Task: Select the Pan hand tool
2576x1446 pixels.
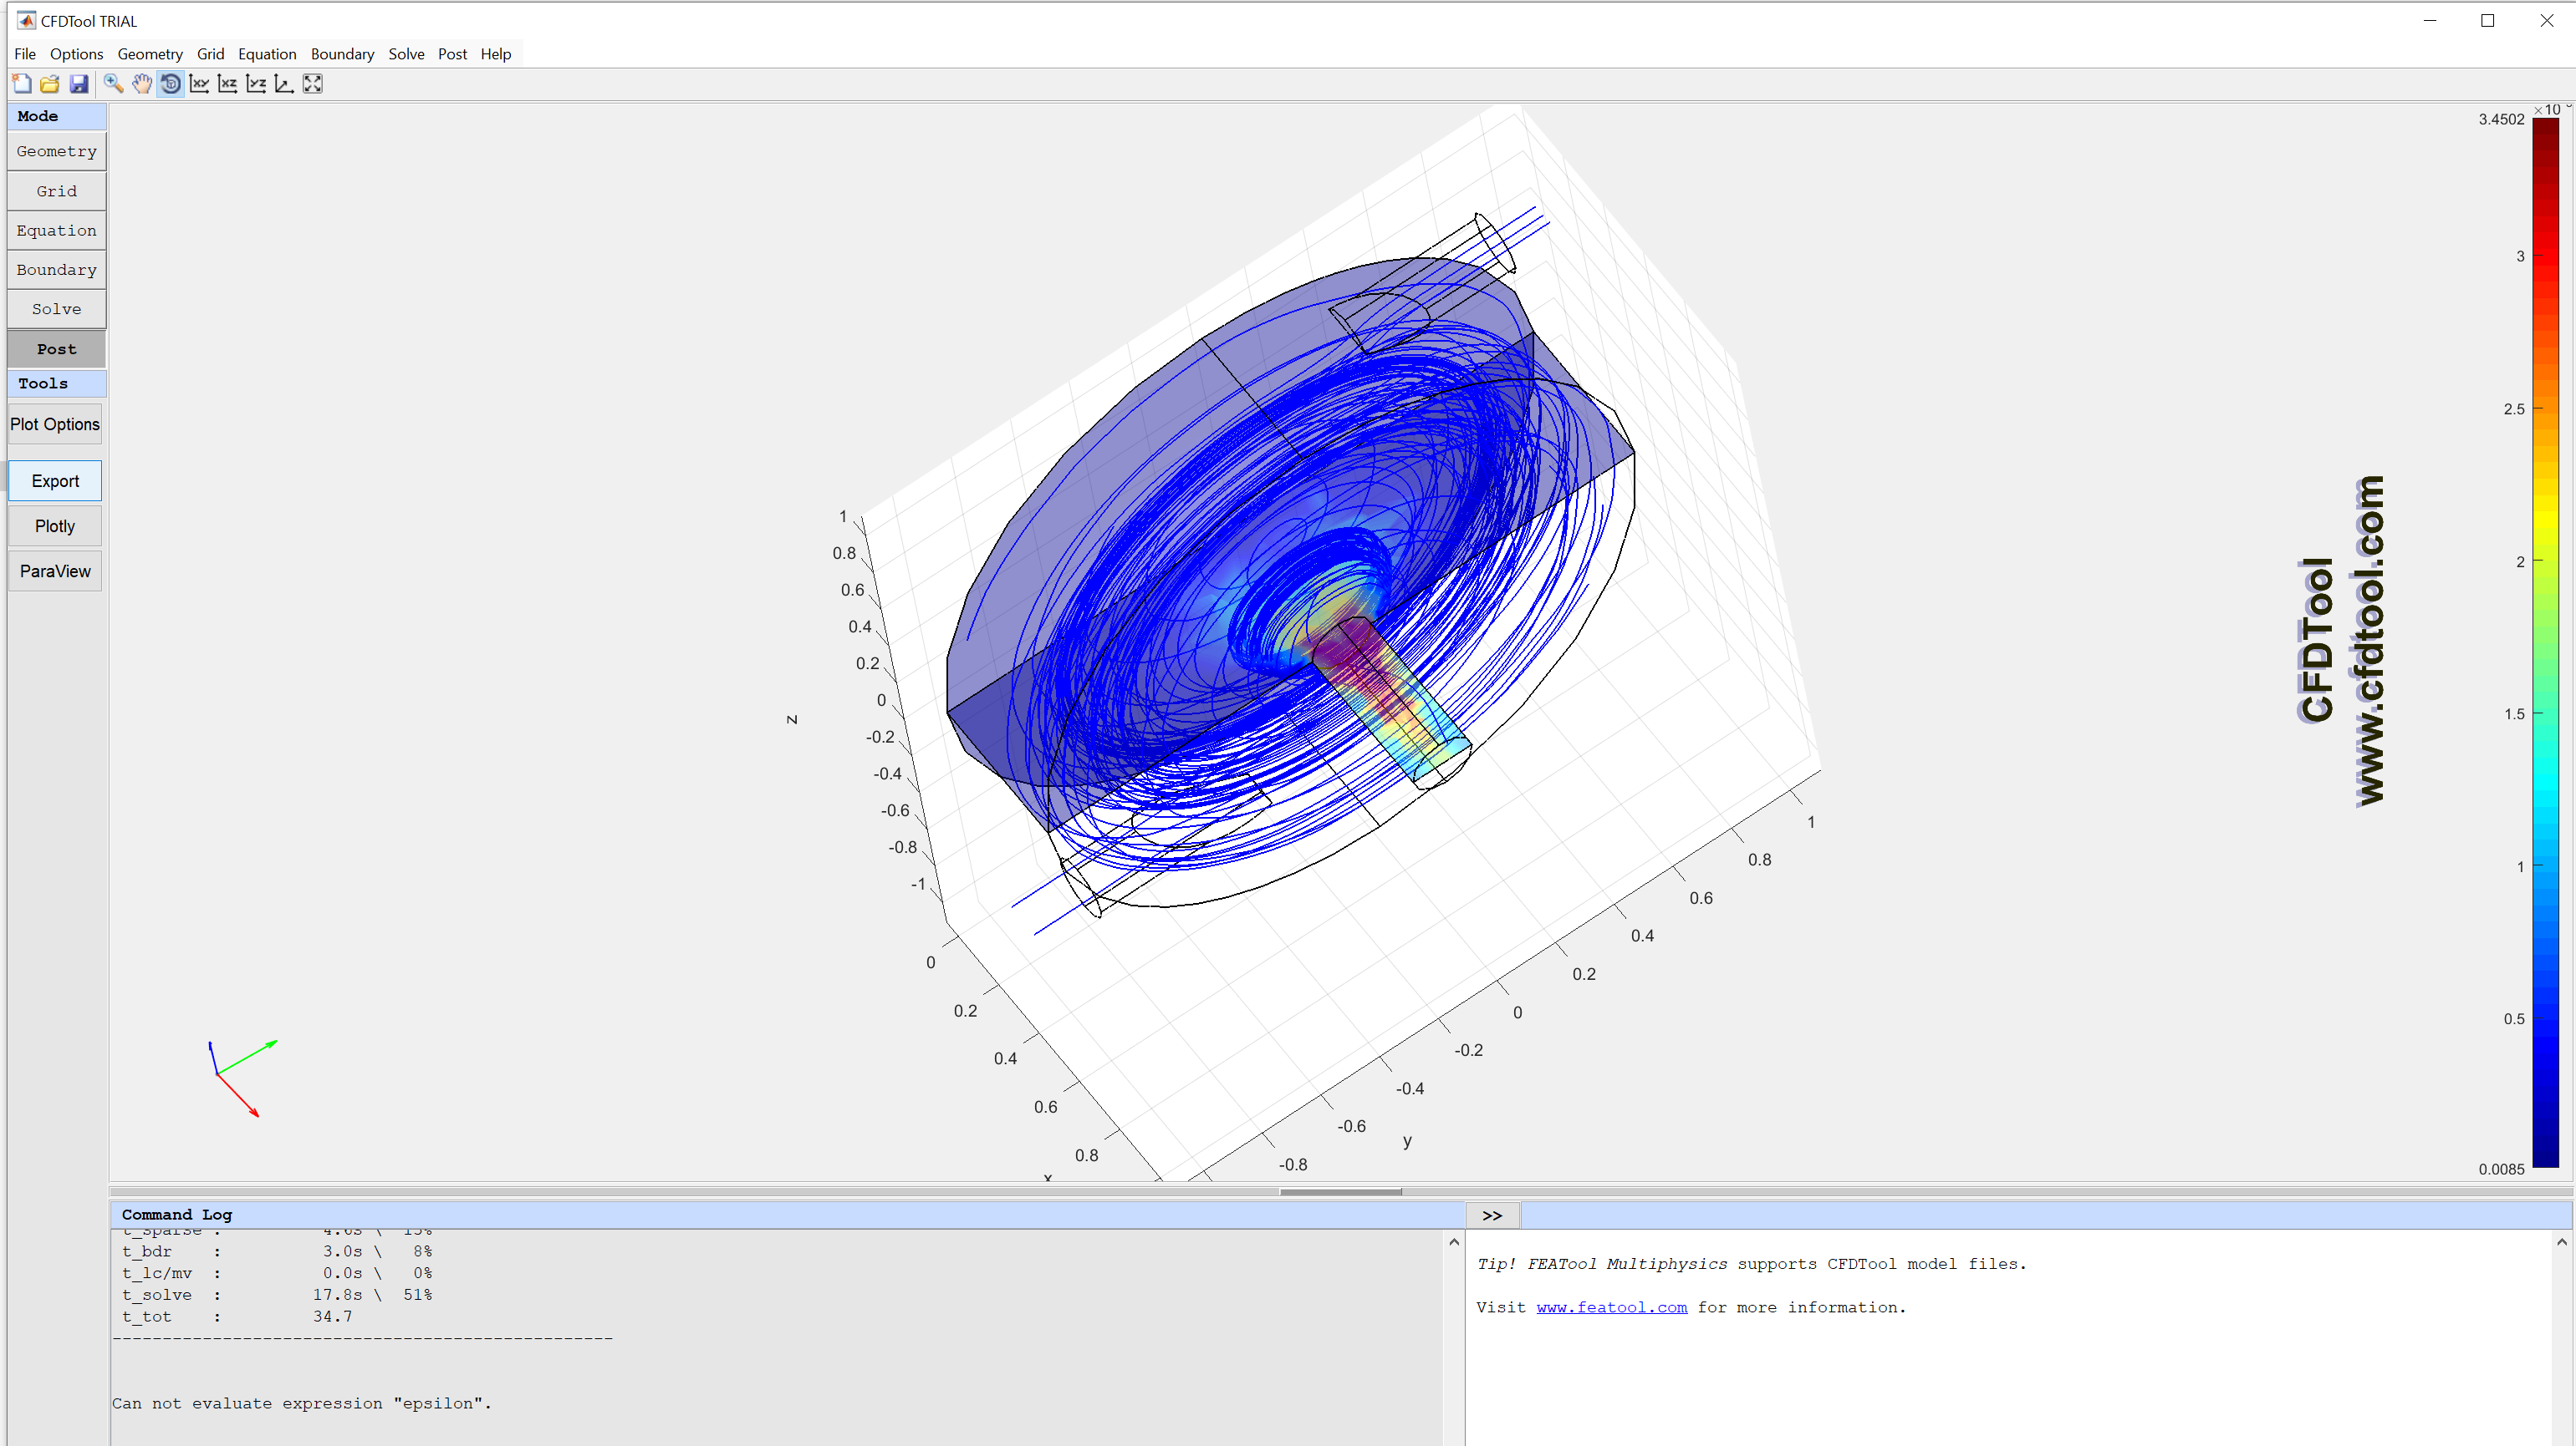Action: (142, 84)
